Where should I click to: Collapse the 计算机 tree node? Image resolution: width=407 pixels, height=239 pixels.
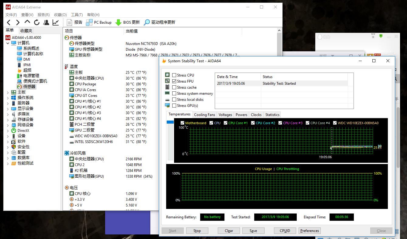coord(8,43)
